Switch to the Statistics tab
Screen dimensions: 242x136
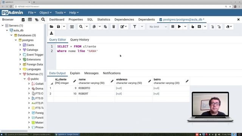coord(104,20)
